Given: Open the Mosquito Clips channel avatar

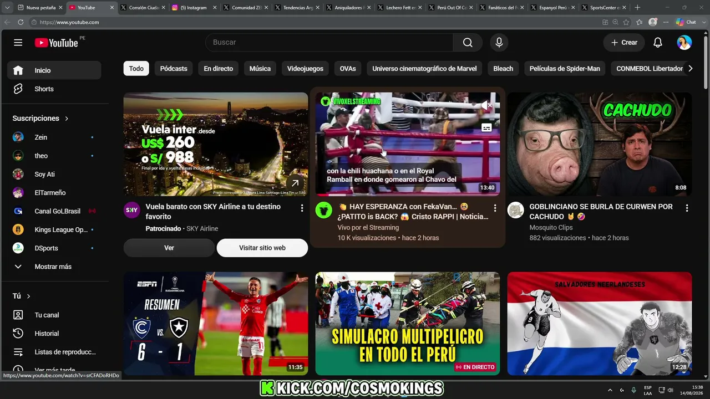Looking at the screenshot, I should tap(515, 210).
